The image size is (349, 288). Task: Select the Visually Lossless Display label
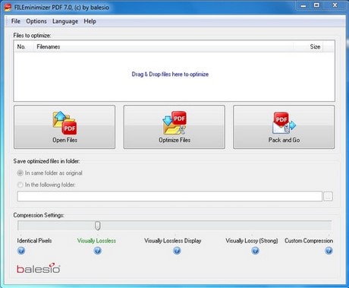(173, 241)
